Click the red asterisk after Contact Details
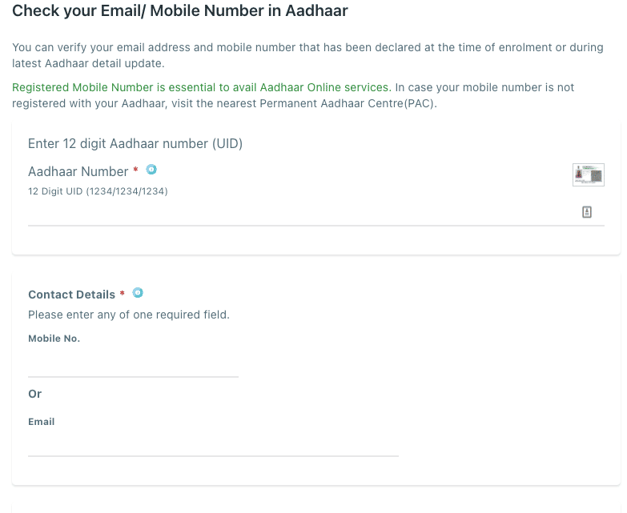Image resolution: width=627 pixels, height=513 pixels. [x=123, y=293]
